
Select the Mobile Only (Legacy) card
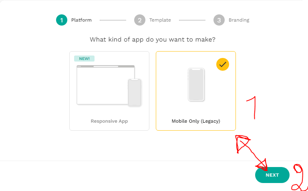pos(196,91)
